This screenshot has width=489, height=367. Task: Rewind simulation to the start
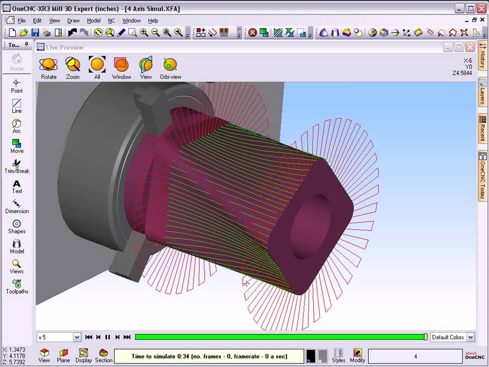[x=89, y=337]
